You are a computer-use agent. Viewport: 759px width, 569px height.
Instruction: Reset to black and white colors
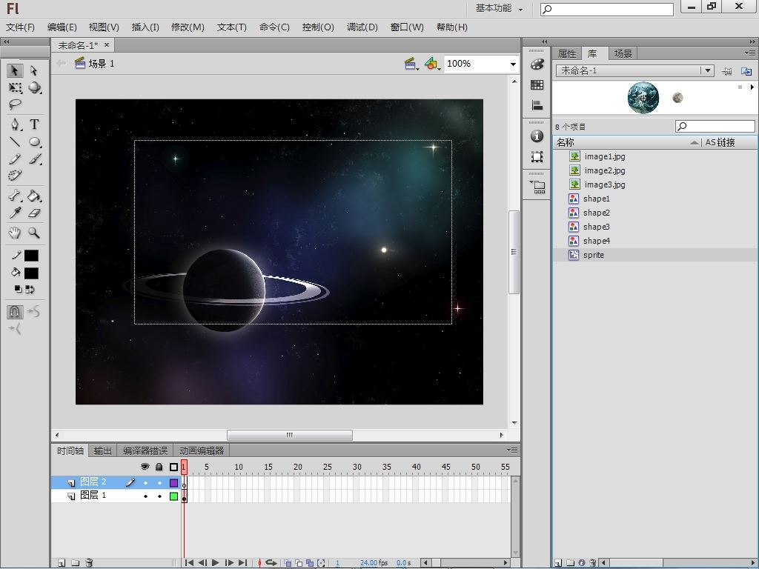pyautogui.click(x=18, y=290)
